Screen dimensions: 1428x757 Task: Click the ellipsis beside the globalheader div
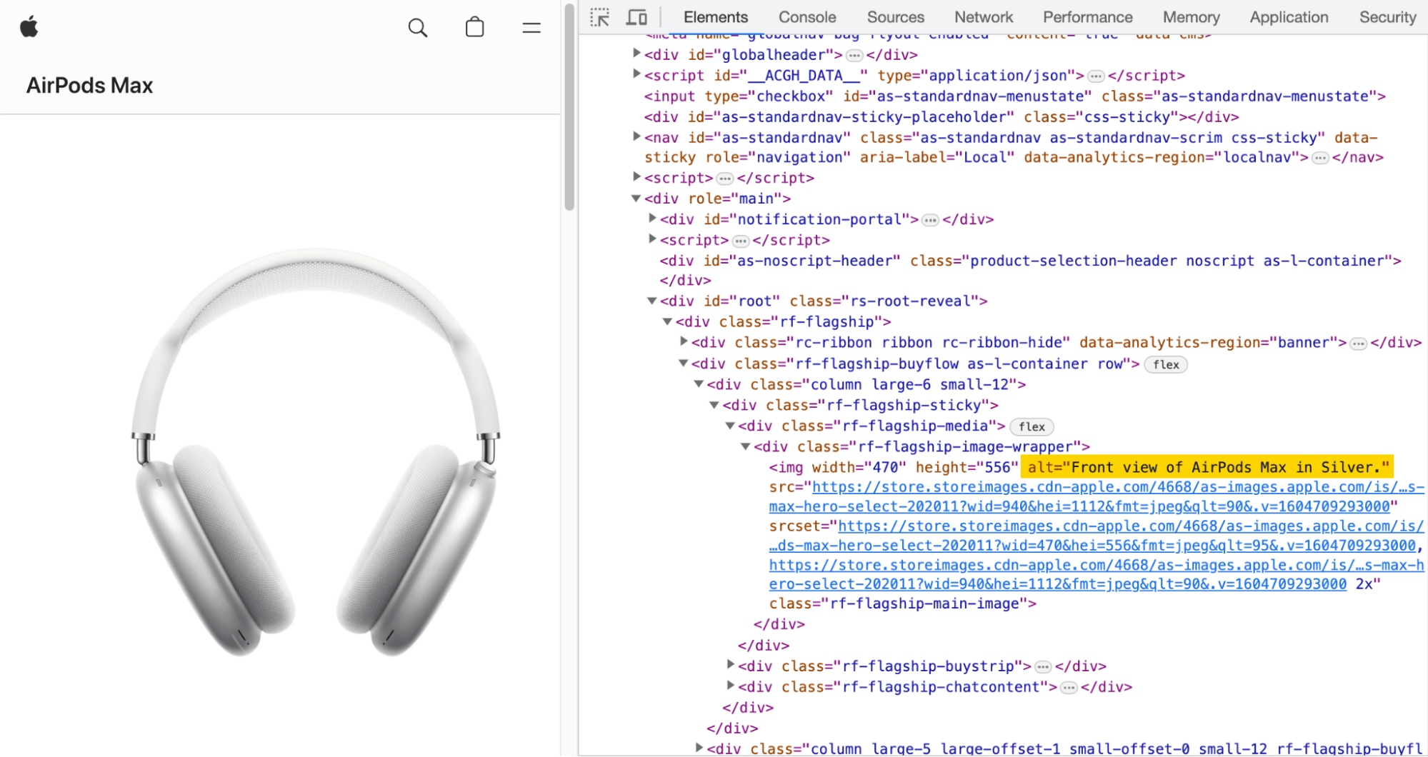(854, 55)
